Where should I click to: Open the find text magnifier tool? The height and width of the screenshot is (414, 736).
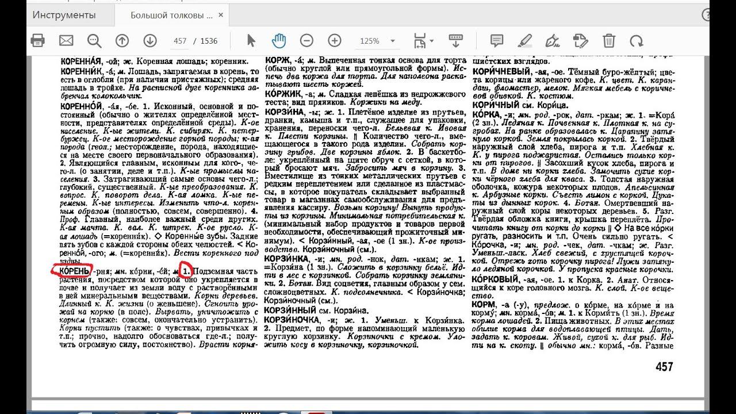[x=94, y=40]
